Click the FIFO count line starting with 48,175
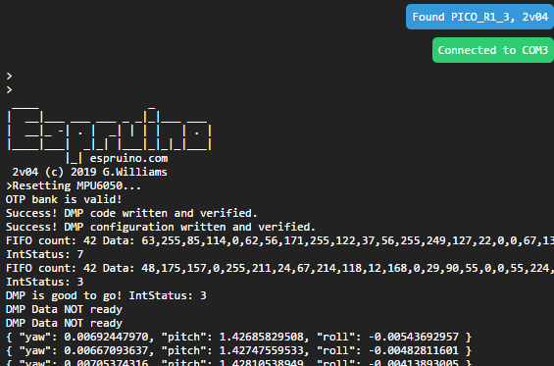This screenshot has width=554, height=366. coord(279,269)
